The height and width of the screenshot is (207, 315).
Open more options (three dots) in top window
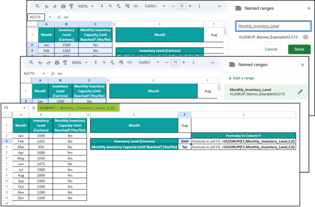click(x=199, y=6)
